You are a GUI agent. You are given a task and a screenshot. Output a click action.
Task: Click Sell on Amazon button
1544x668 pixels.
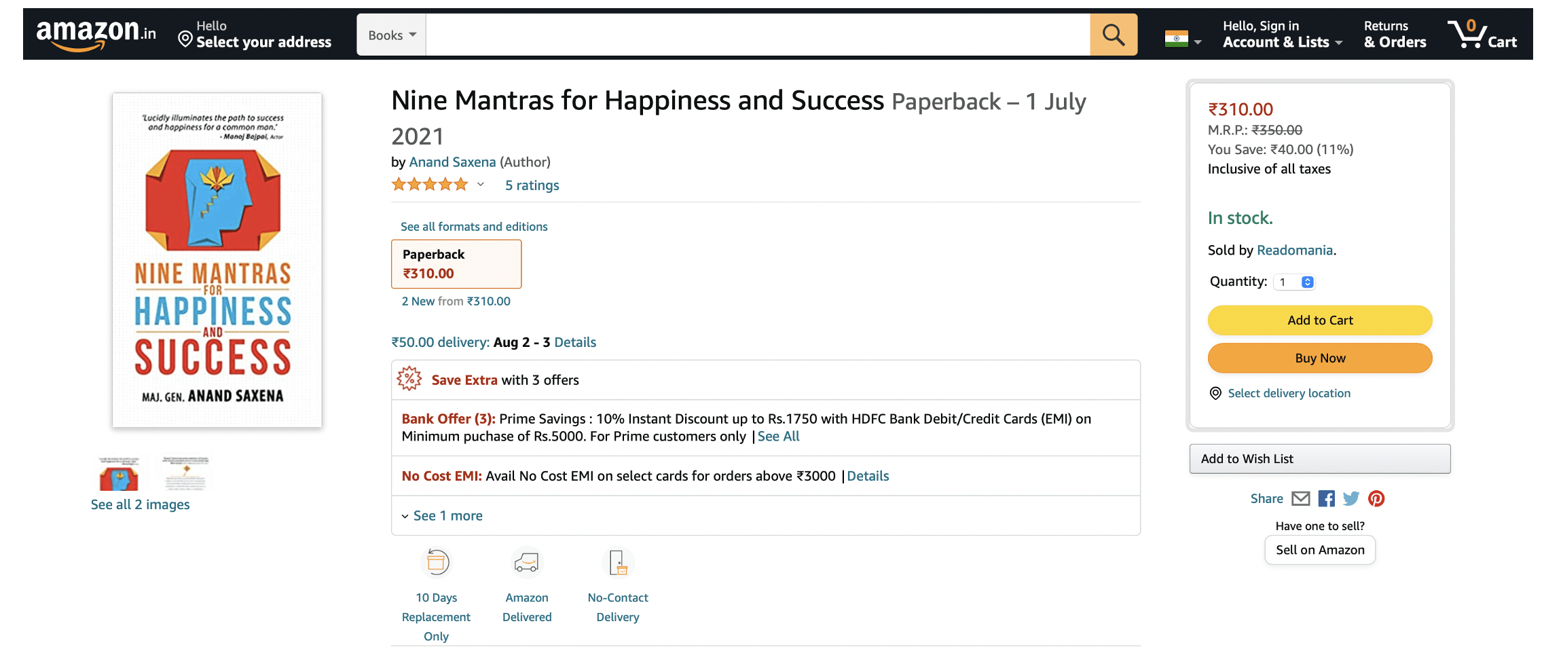point(1319,550)
